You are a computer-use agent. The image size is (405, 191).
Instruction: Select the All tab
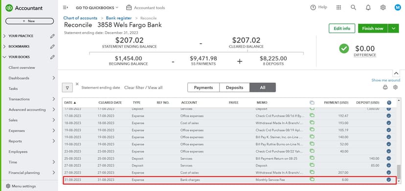tap(263, 88)
